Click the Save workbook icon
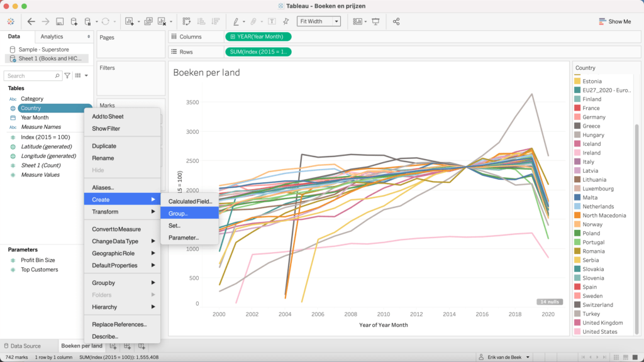The image size is (644, 362). (x=59, y=21)
